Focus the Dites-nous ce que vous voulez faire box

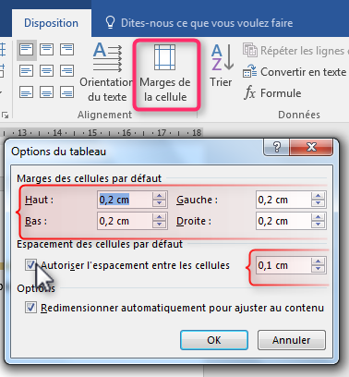(199, 23)
